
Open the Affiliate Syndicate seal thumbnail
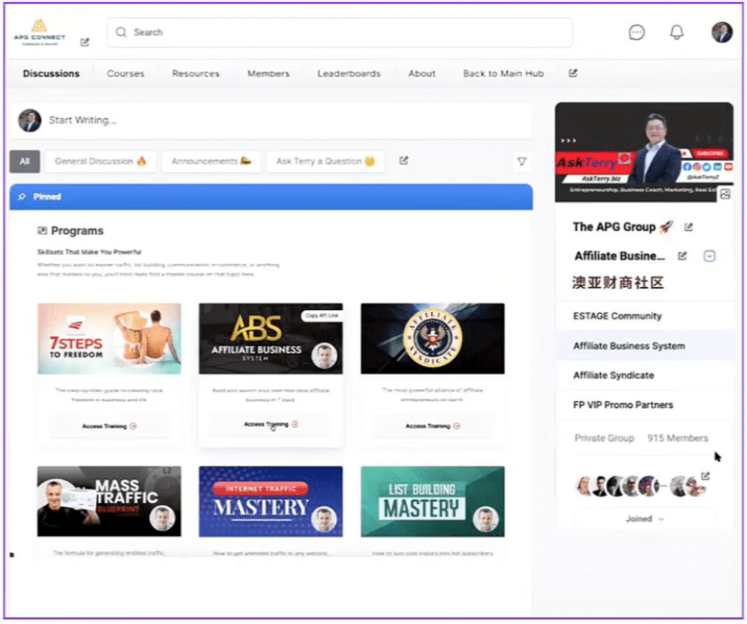pos(433,338)
